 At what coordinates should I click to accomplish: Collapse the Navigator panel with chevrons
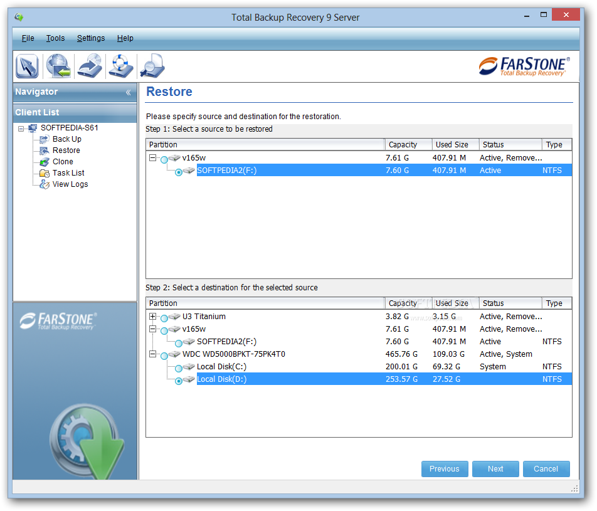(129, 92)
